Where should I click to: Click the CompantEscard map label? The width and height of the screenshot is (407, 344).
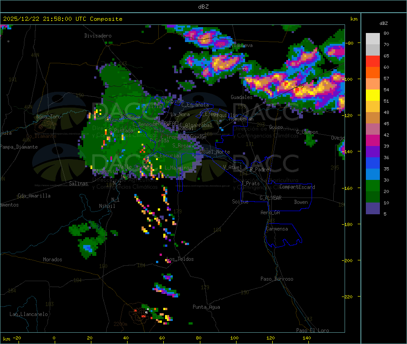pos(297,187)
